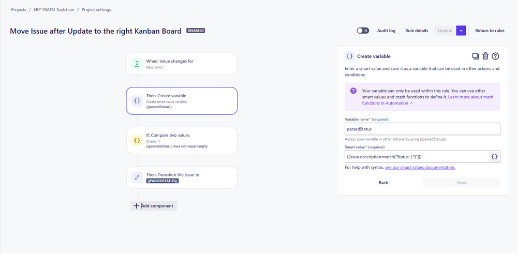Viewport: 517px width, 253px height.
Task: Click text 'does not equal Empty' condition
Action: (190, 146)
